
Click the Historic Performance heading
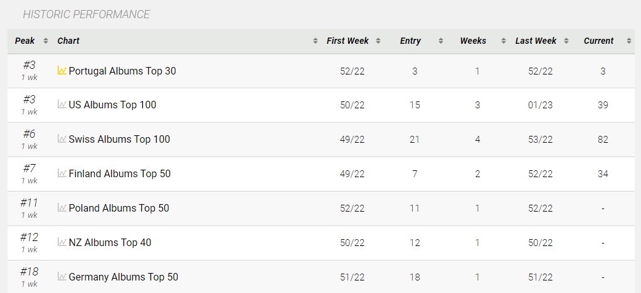[x=87, y=14]
